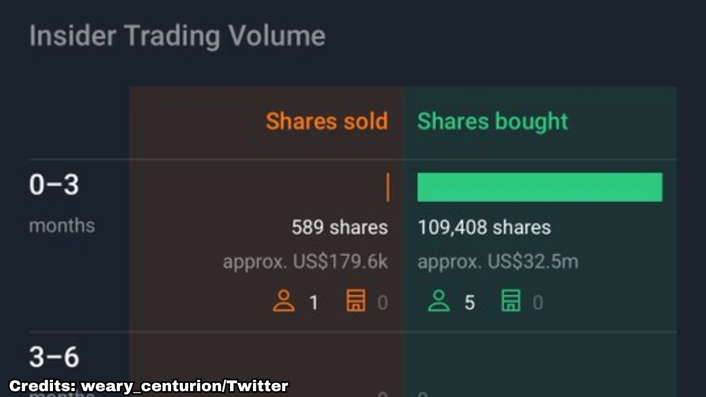Select the thin orange shares sold bar
Screen dimensions: 706x397
tap(388, 187)
